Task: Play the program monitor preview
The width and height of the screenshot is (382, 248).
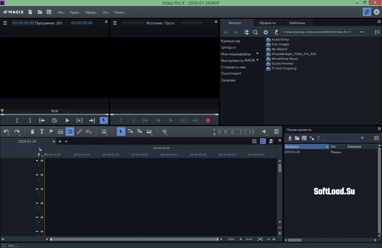Action: coord(67,120)
